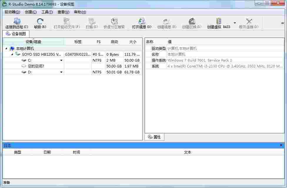Image resolution: width=287 pixels, height=188 pixels.
Task: Collapse the SOYO SSD HB120G entry
Action: pos(12,54)
